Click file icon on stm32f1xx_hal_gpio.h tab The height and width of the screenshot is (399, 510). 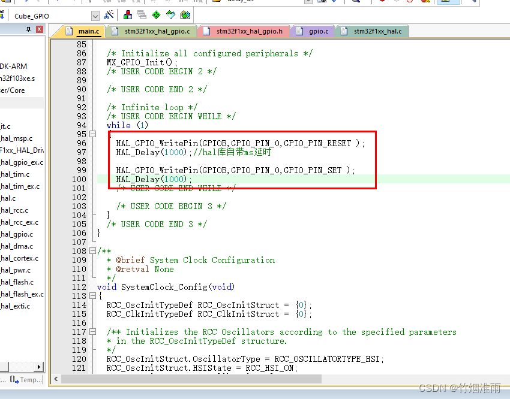[x=206, y=31]
